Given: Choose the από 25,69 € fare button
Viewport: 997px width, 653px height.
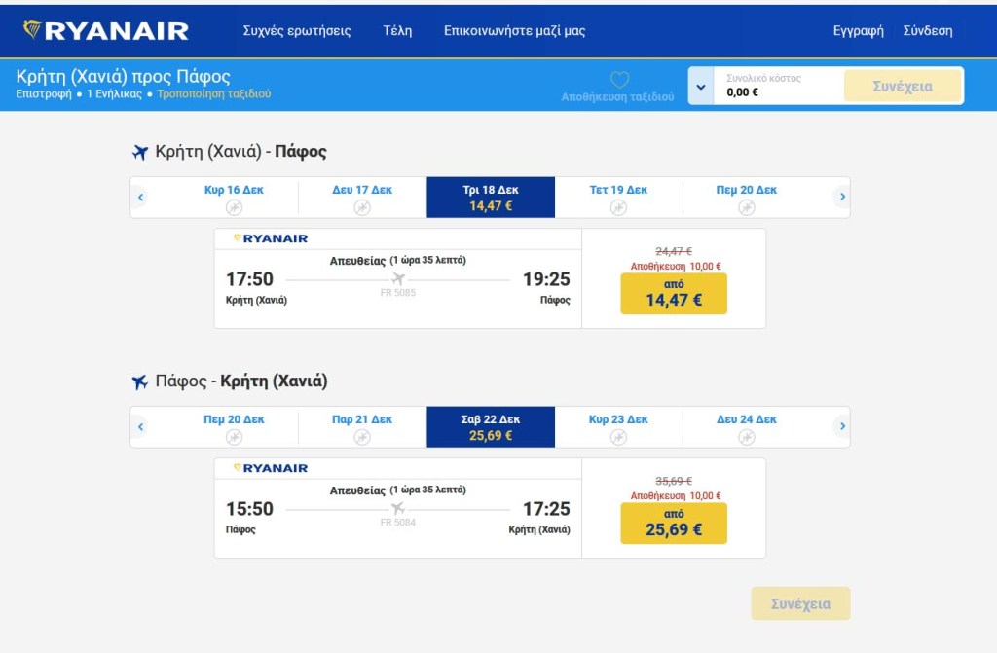Looking at the screenshot, I should pos(674,523).
